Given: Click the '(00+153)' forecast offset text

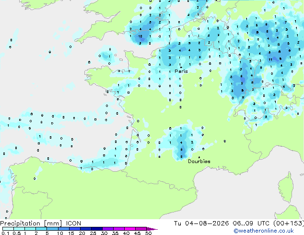Looking at the screenshot, I should (x=289, y=223).
